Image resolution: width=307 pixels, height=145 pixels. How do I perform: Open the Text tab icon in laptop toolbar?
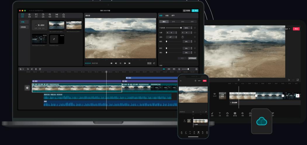36,15
